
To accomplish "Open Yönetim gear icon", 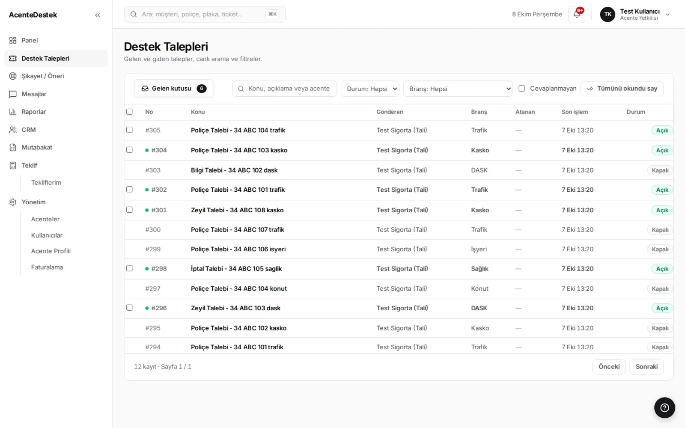I will pos(13,202).
